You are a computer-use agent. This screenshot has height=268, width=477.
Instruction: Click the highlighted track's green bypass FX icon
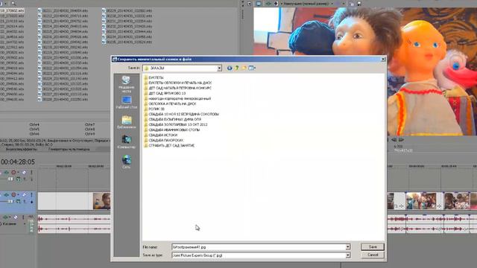click(6, 195)
